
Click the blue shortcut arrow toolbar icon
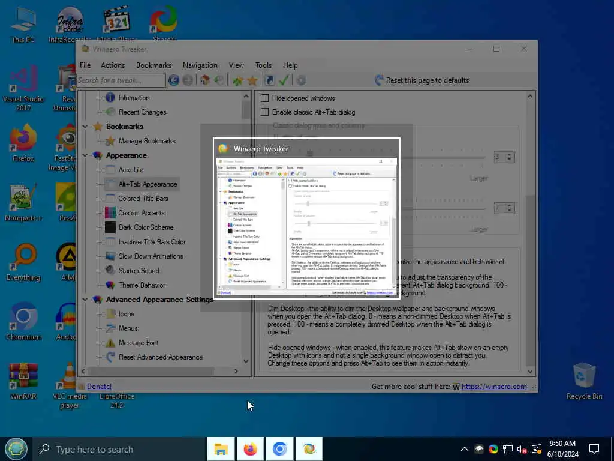(269, 80)
